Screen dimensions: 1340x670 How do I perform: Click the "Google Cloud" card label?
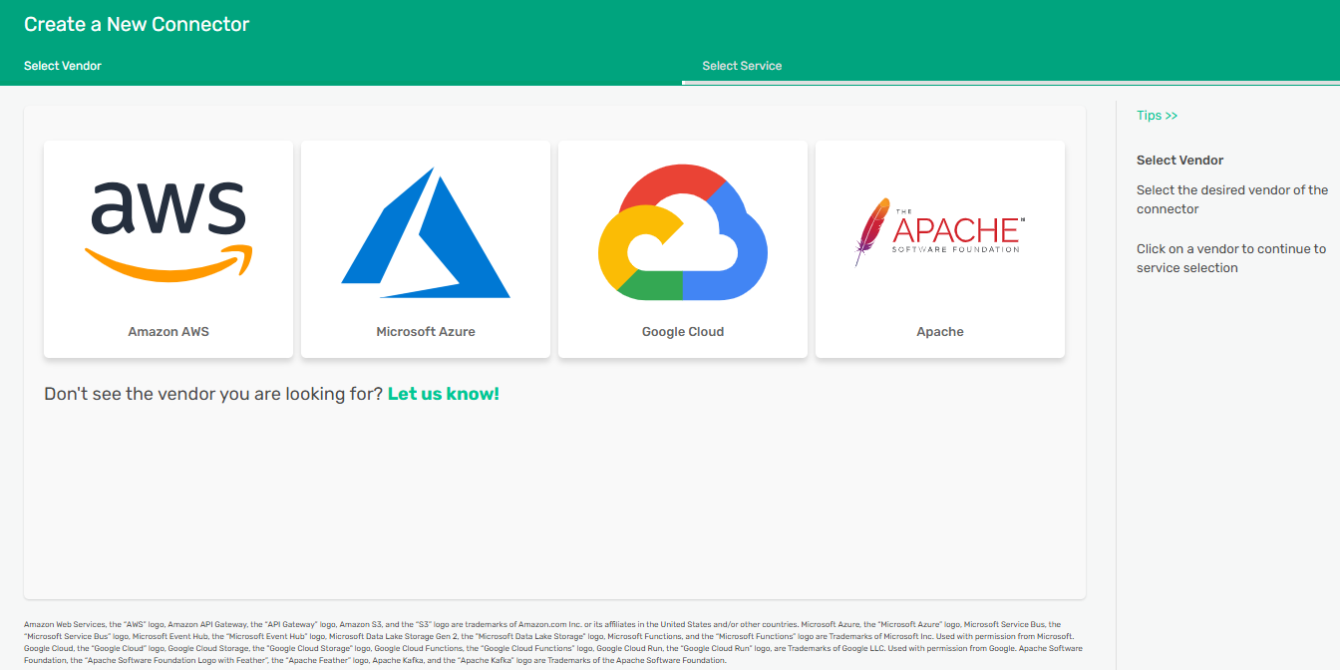coord(683,332)
